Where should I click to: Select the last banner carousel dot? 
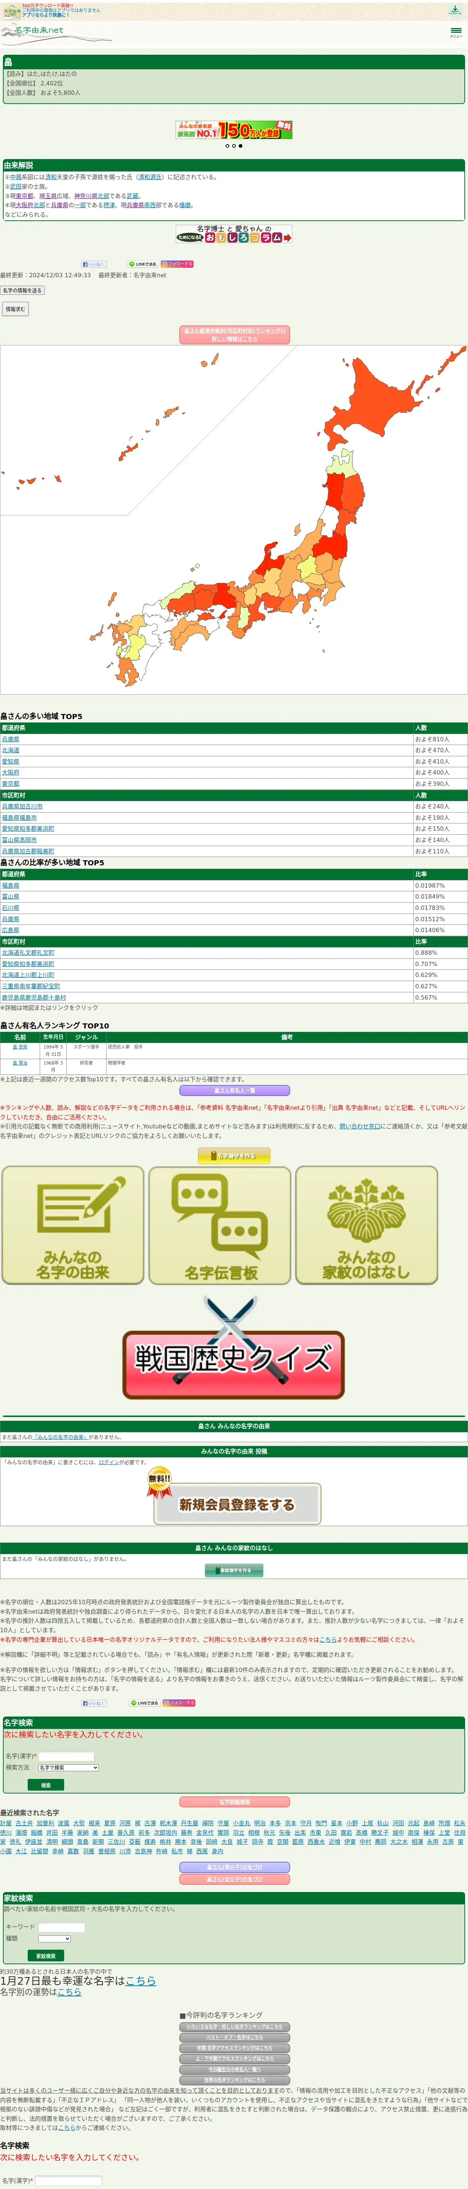click(240, 146)
